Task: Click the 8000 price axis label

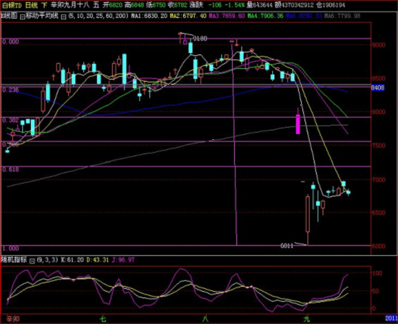Action: coord(379,112)
